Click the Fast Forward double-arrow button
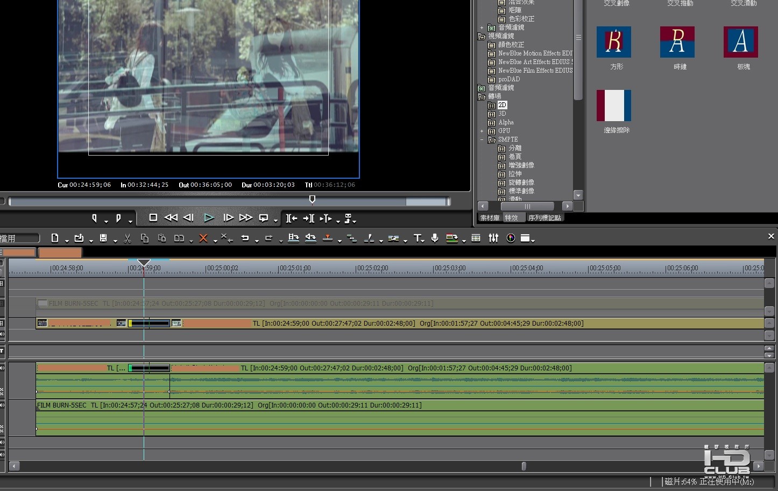778x491 pixels. [246, 218]
